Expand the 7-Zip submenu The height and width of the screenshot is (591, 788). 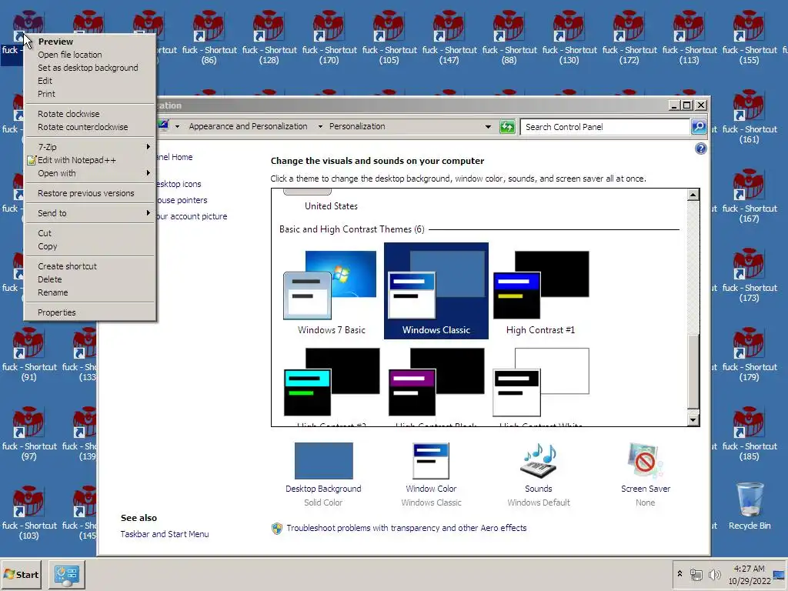[x=90, y=147]
